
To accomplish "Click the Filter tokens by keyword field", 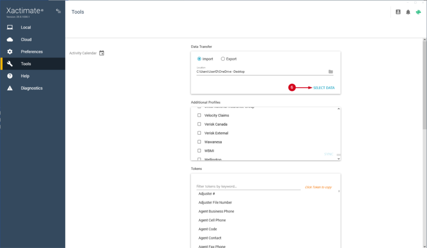I will tap(248, 186).
